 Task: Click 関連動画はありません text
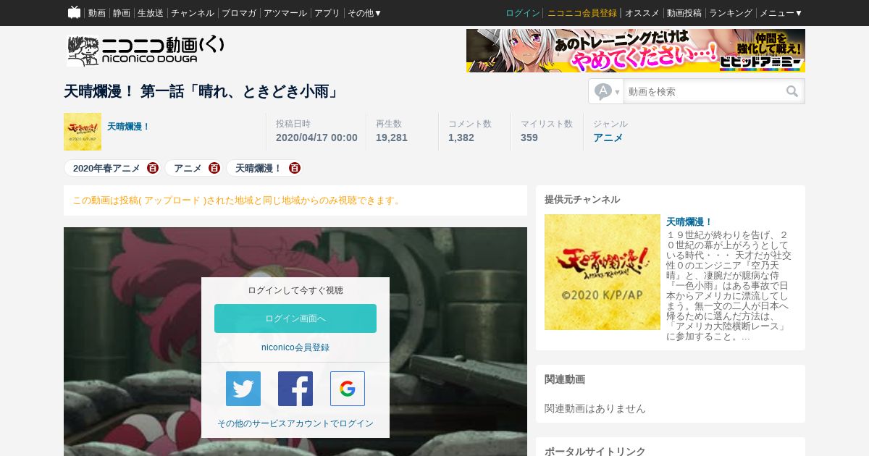(595, 408)
